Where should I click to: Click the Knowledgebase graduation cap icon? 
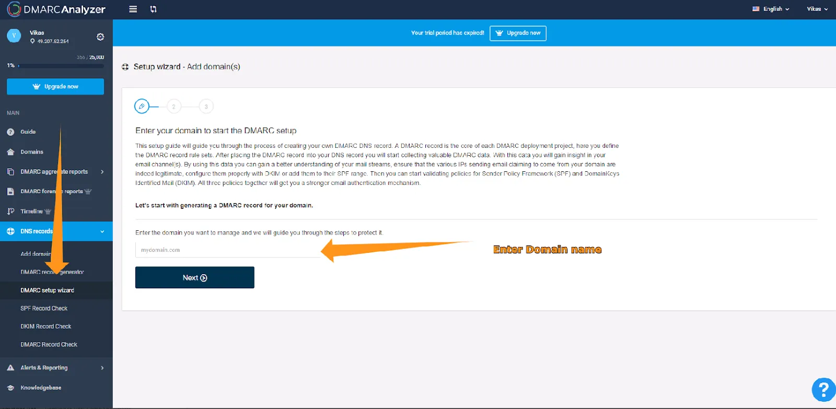tap(10, 388)
